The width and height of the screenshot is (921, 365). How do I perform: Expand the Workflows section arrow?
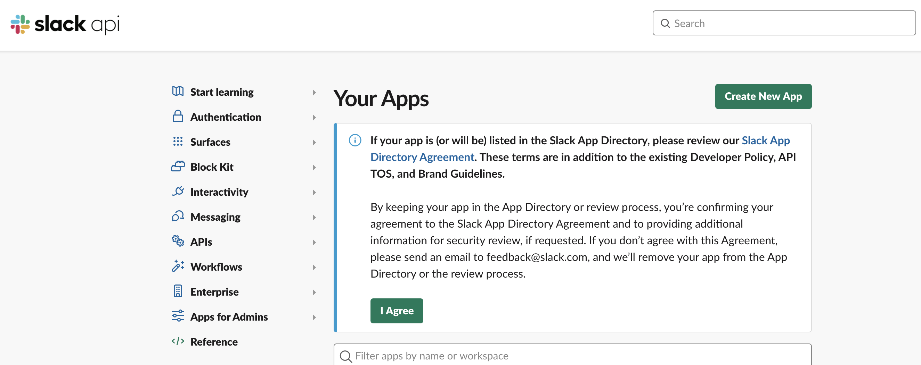(314, 267)
